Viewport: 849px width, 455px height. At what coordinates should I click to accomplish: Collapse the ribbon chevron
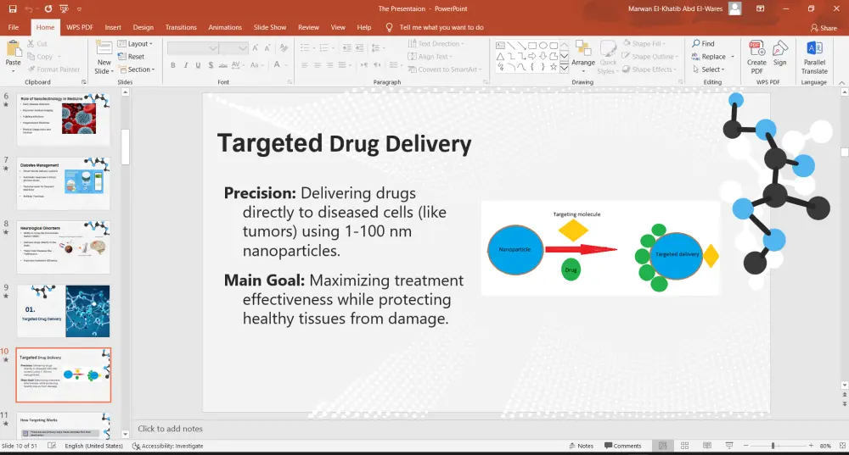click(842, 83)
